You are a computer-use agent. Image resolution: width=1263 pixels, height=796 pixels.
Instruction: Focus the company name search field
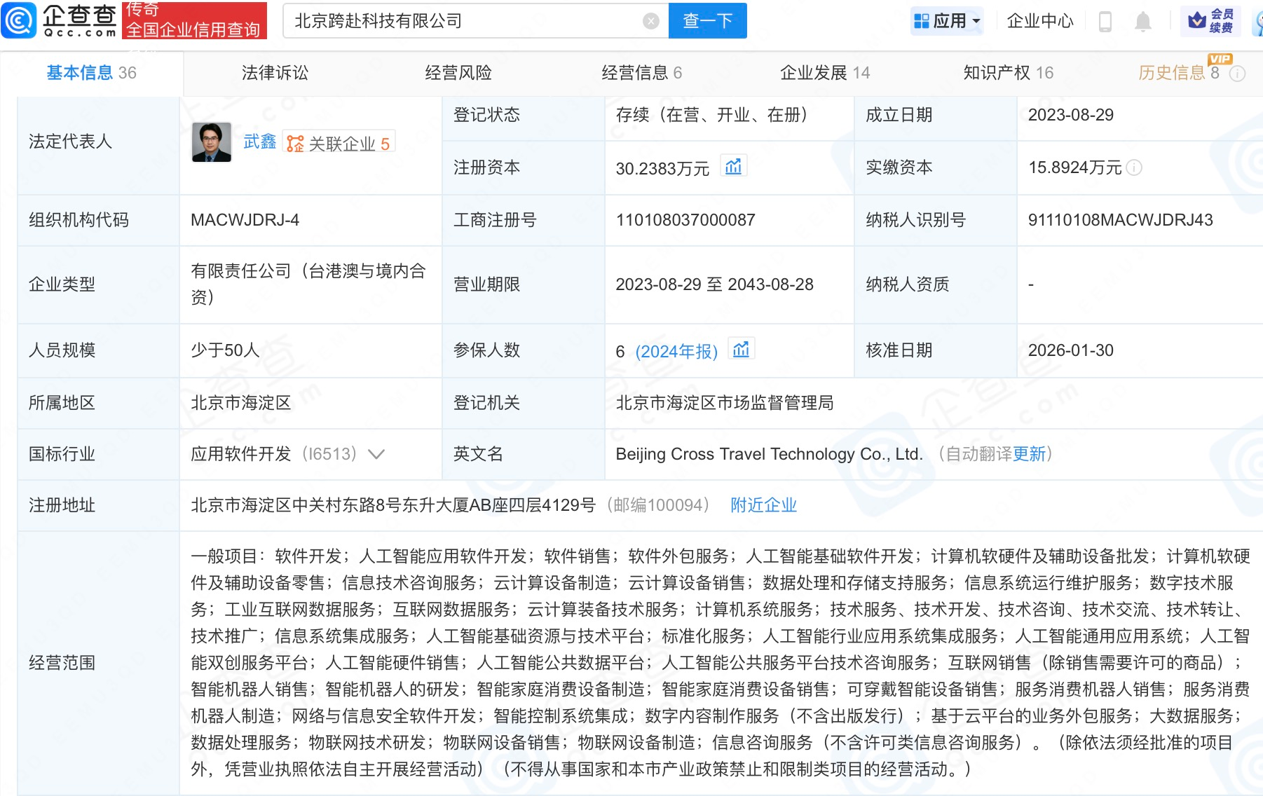point(463,21)
